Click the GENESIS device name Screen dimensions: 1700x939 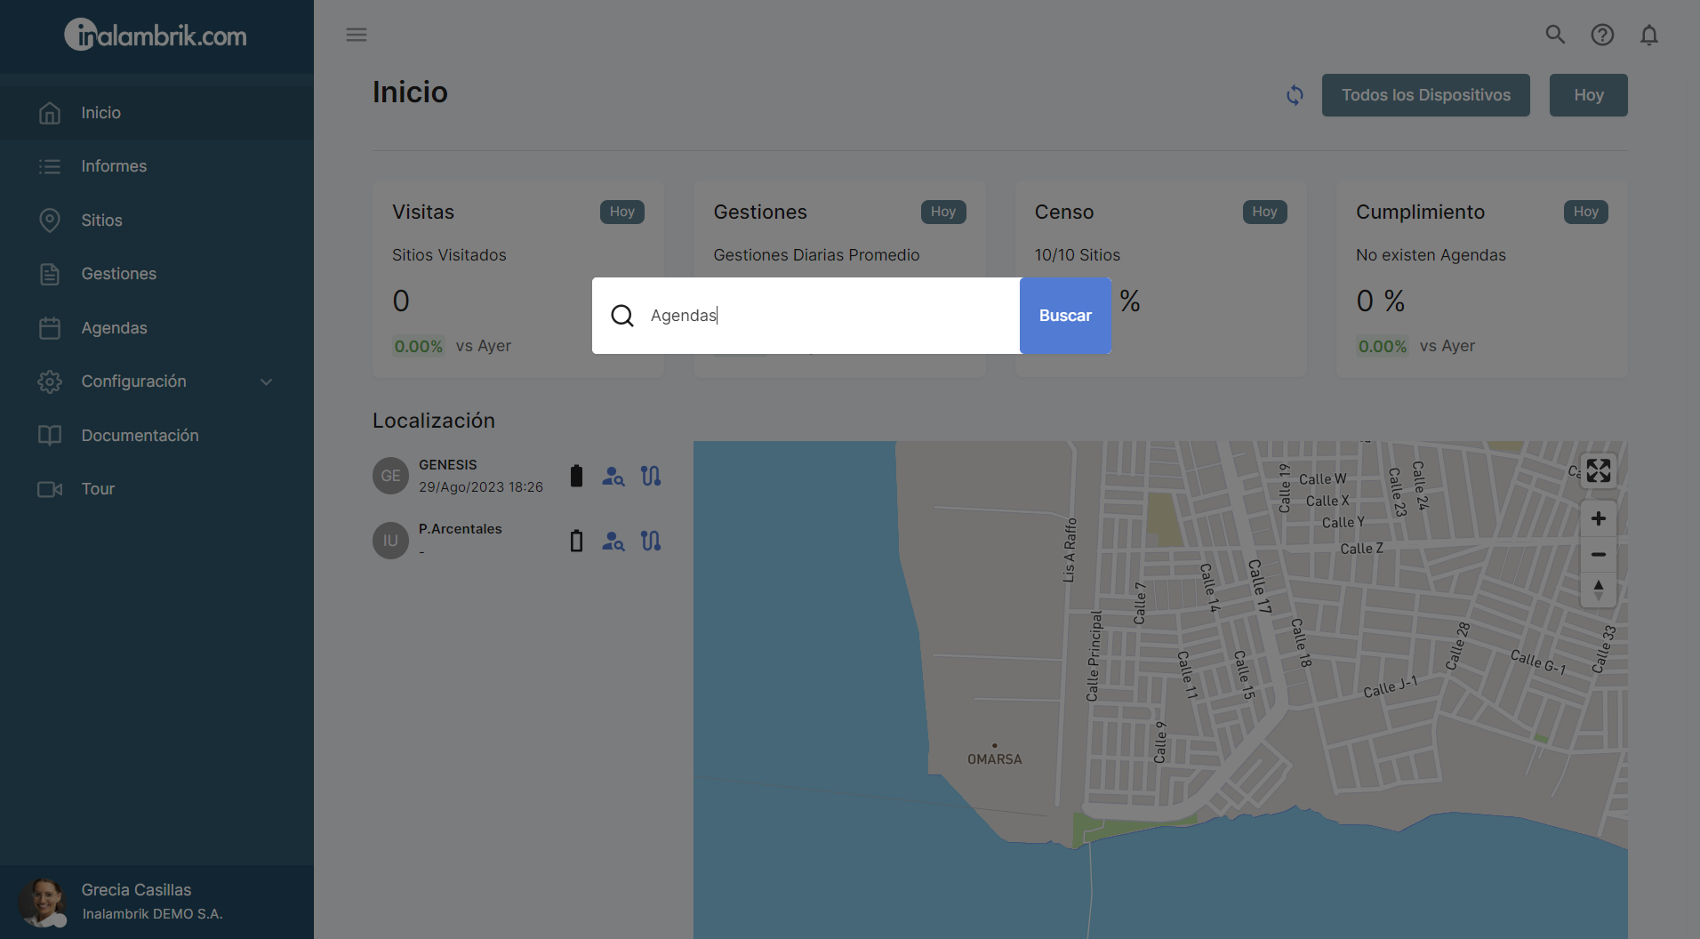448,465
